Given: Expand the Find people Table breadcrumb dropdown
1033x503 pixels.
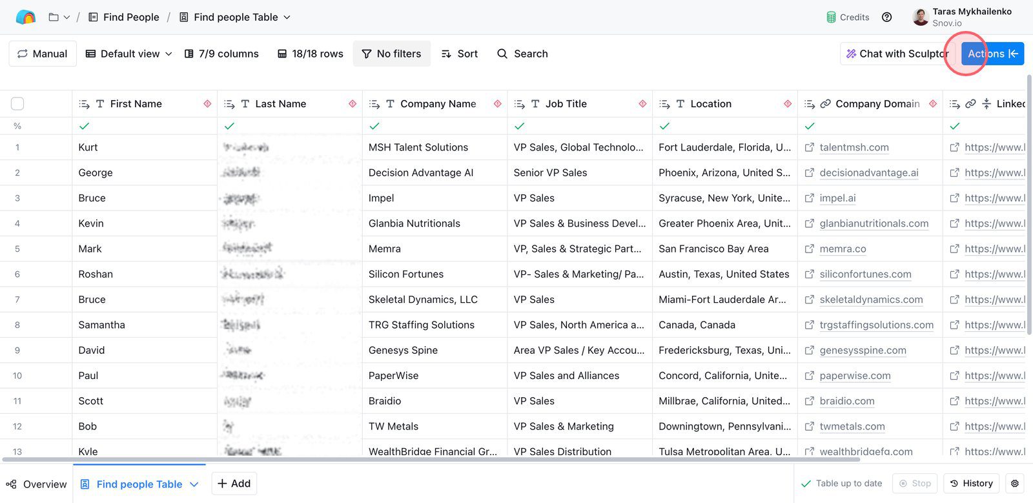Looking at the screenshot, I should [287, 17].
